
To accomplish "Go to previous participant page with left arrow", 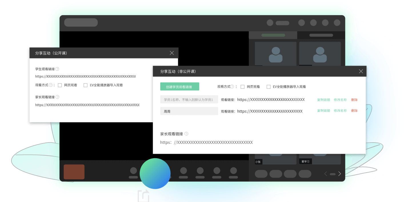I will [x=325, y=173].
